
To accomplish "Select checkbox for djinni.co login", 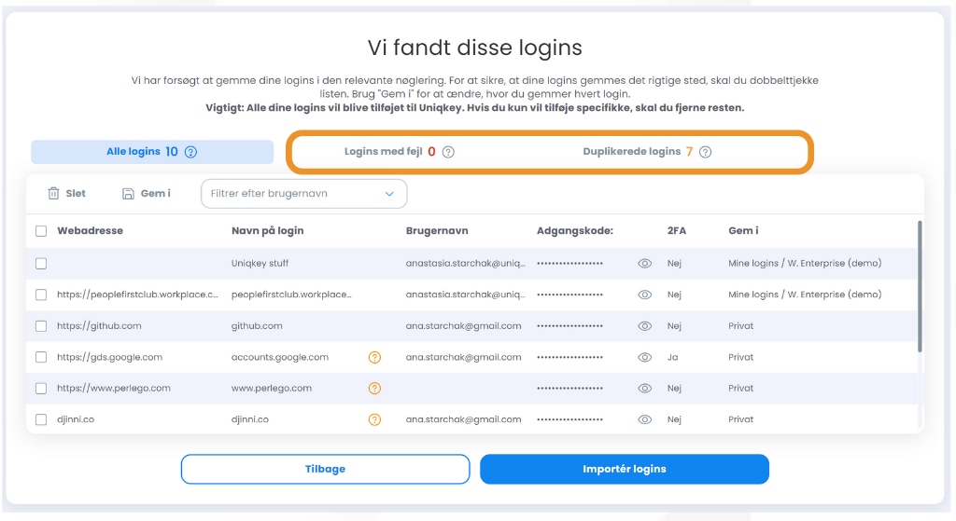I will click(41, 419).
